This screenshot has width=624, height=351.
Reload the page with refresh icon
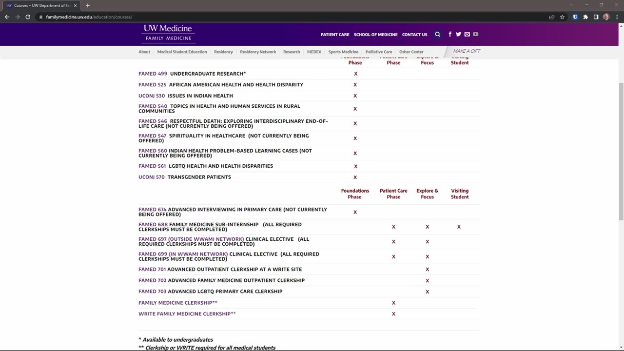point(28,17)
